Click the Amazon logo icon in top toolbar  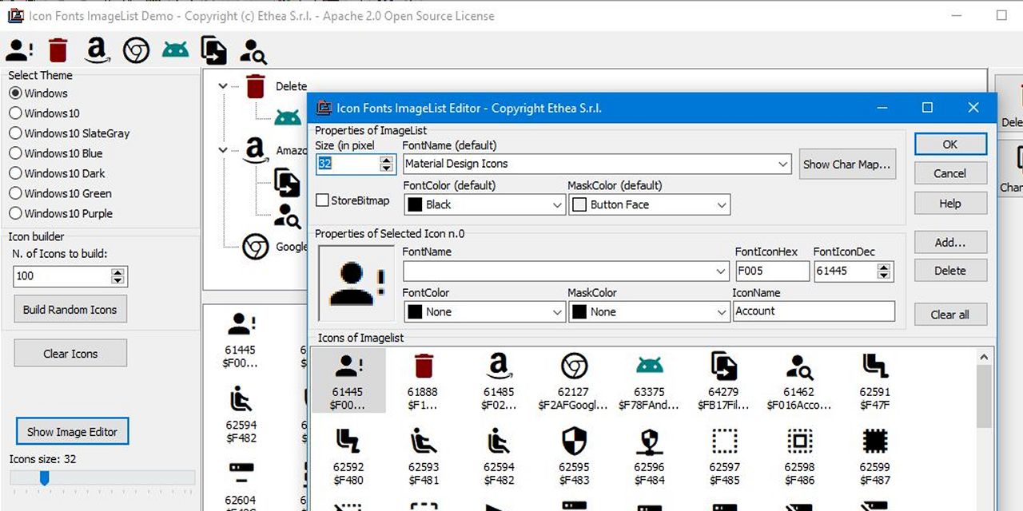point(97,50)
